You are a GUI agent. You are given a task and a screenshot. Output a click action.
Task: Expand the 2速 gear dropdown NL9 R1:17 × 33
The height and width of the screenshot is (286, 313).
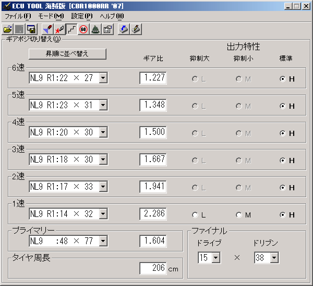tap(103, 187)
